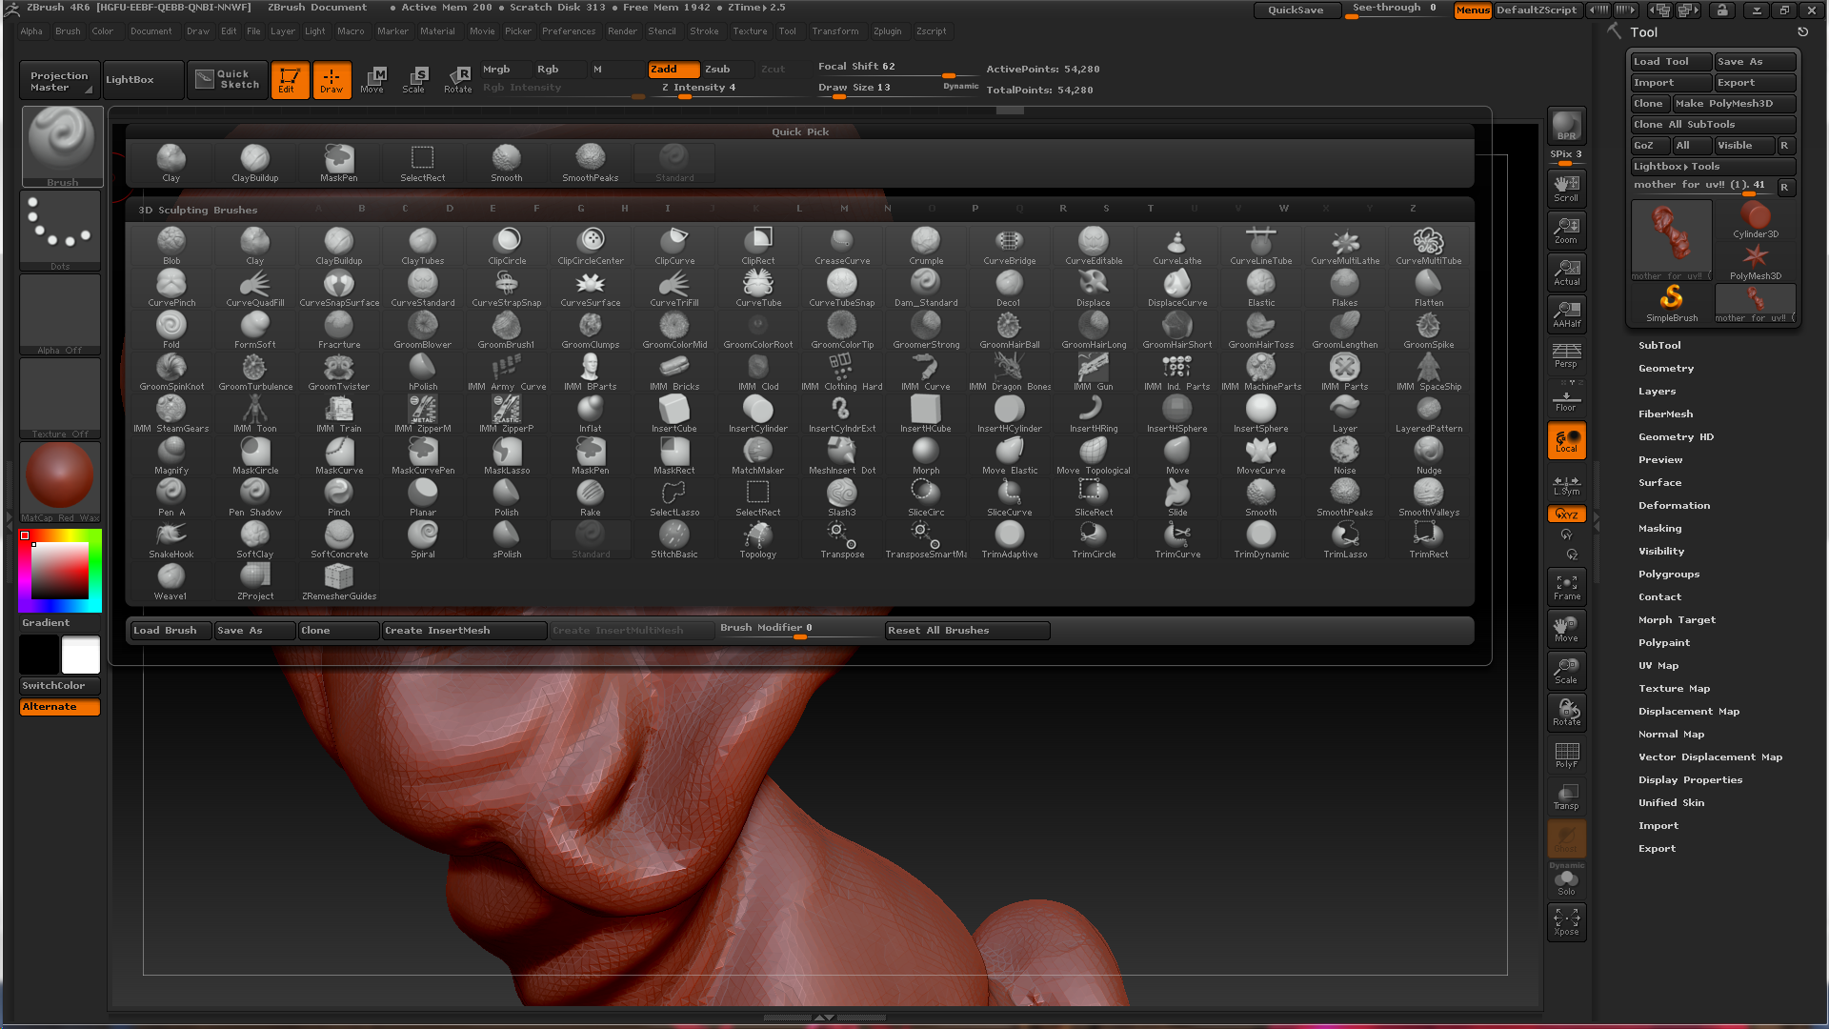Select the TrimDynamic brush
1829x1029 pixels.
point(1261,539)
